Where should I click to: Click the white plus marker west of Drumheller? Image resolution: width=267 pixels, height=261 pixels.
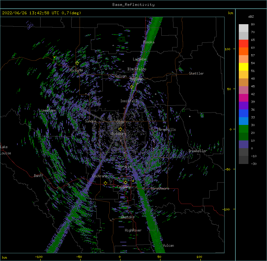tap(190, 116)
